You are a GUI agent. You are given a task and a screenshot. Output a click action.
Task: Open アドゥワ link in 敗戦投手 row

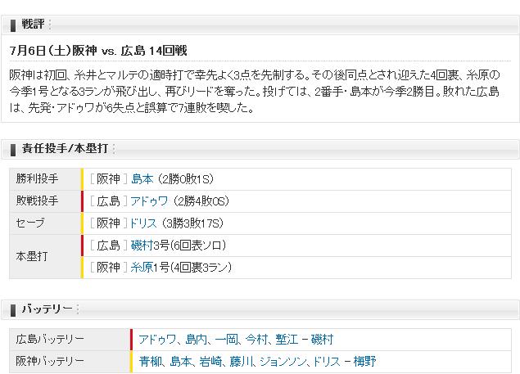149,201
